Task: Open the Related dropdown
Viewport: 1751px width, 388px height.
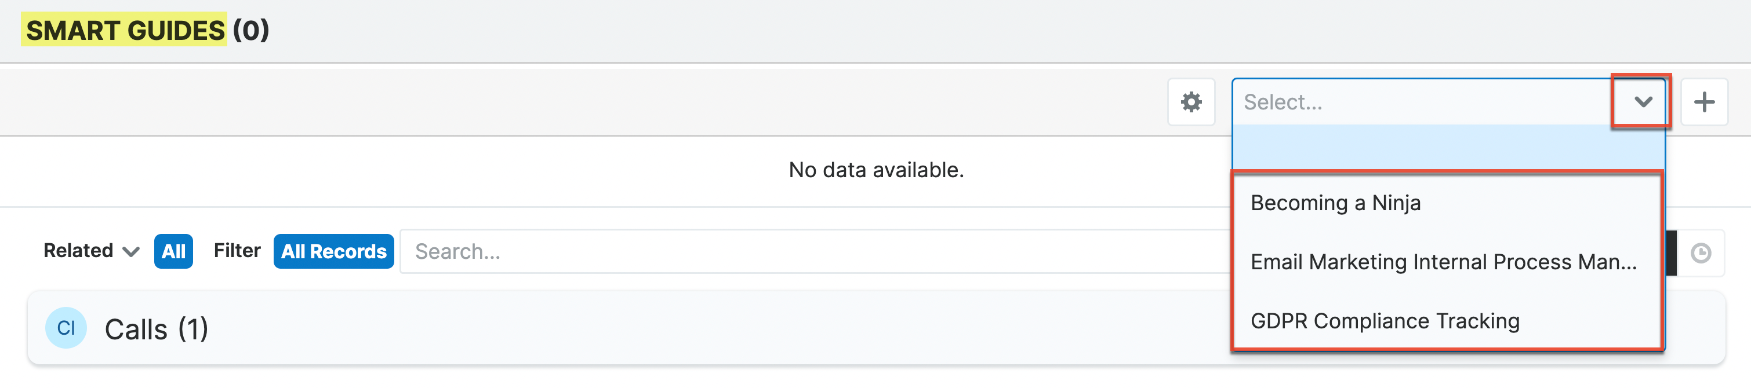Action: (79, 251)
